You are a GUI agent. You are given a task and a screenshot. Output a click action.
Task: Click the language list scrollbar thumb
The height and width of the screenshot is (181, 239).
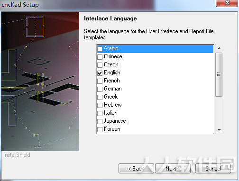pyautogui.click(x=219, y=74)
